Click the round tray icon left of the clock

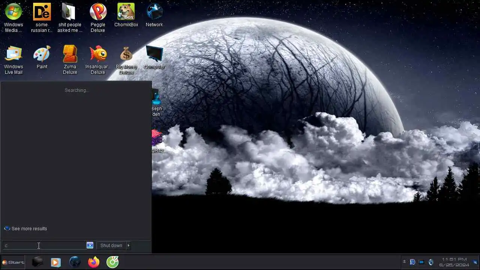[x=431, y=262]
